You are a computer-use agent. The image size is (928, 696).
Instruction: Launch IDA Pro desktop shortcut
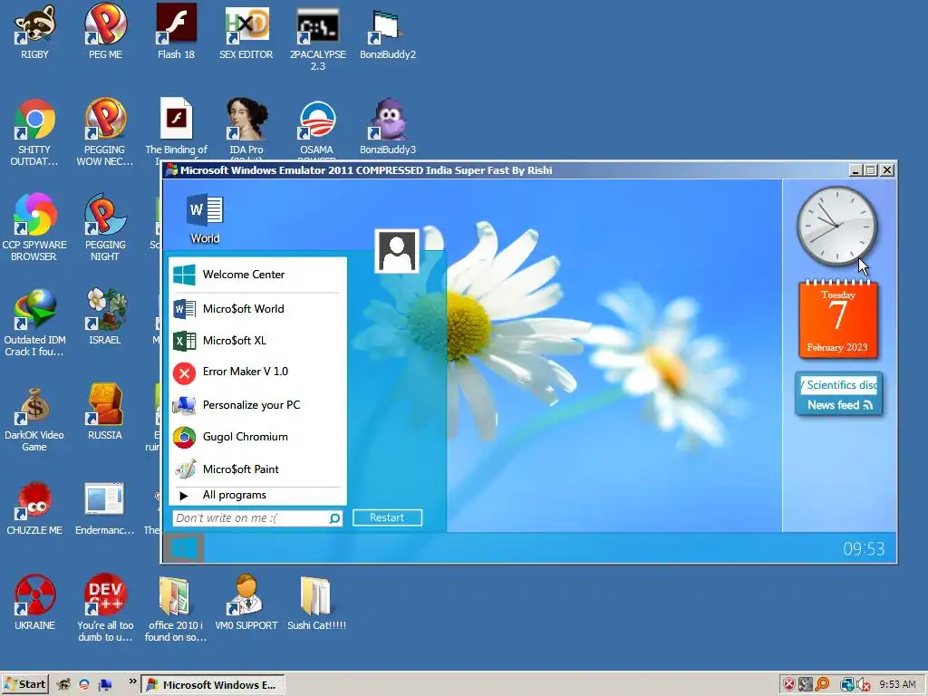246,126
